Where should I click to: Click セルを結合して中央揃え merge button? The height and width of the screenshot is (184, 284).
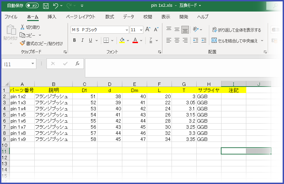pyautogui.click(x=234, y=41)
